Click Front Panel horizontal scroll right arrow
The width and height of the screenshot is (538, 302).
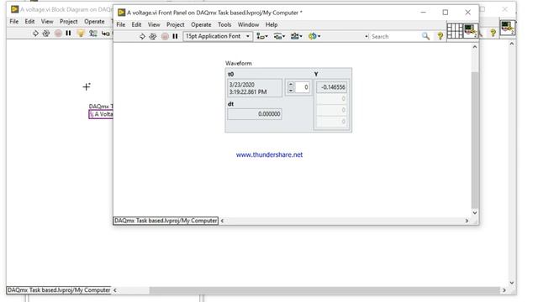[x=467, y=221]
